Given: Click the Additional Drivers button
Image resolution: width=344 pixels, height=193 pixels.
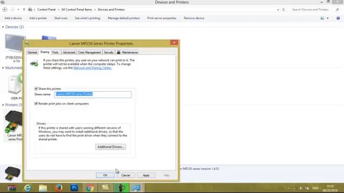Looking at the screenshot, I should point(111,147).
